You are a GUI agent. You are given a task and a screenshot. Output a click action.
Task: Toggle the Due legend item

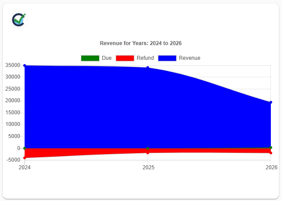(96, 58)
